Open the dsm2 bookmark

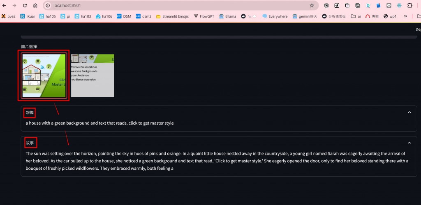click(143, 16)
